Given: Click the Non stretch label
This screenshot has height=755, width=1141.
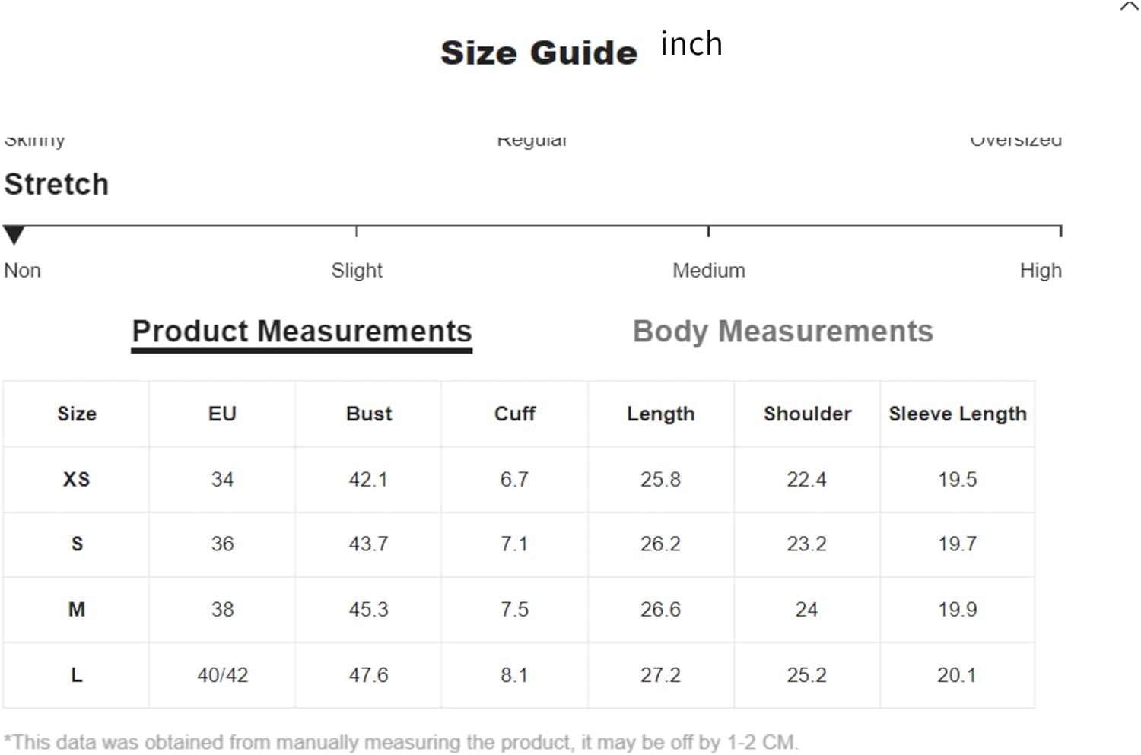Looking at the screenshot, I should pyautogui.click(x=22, y=271).
